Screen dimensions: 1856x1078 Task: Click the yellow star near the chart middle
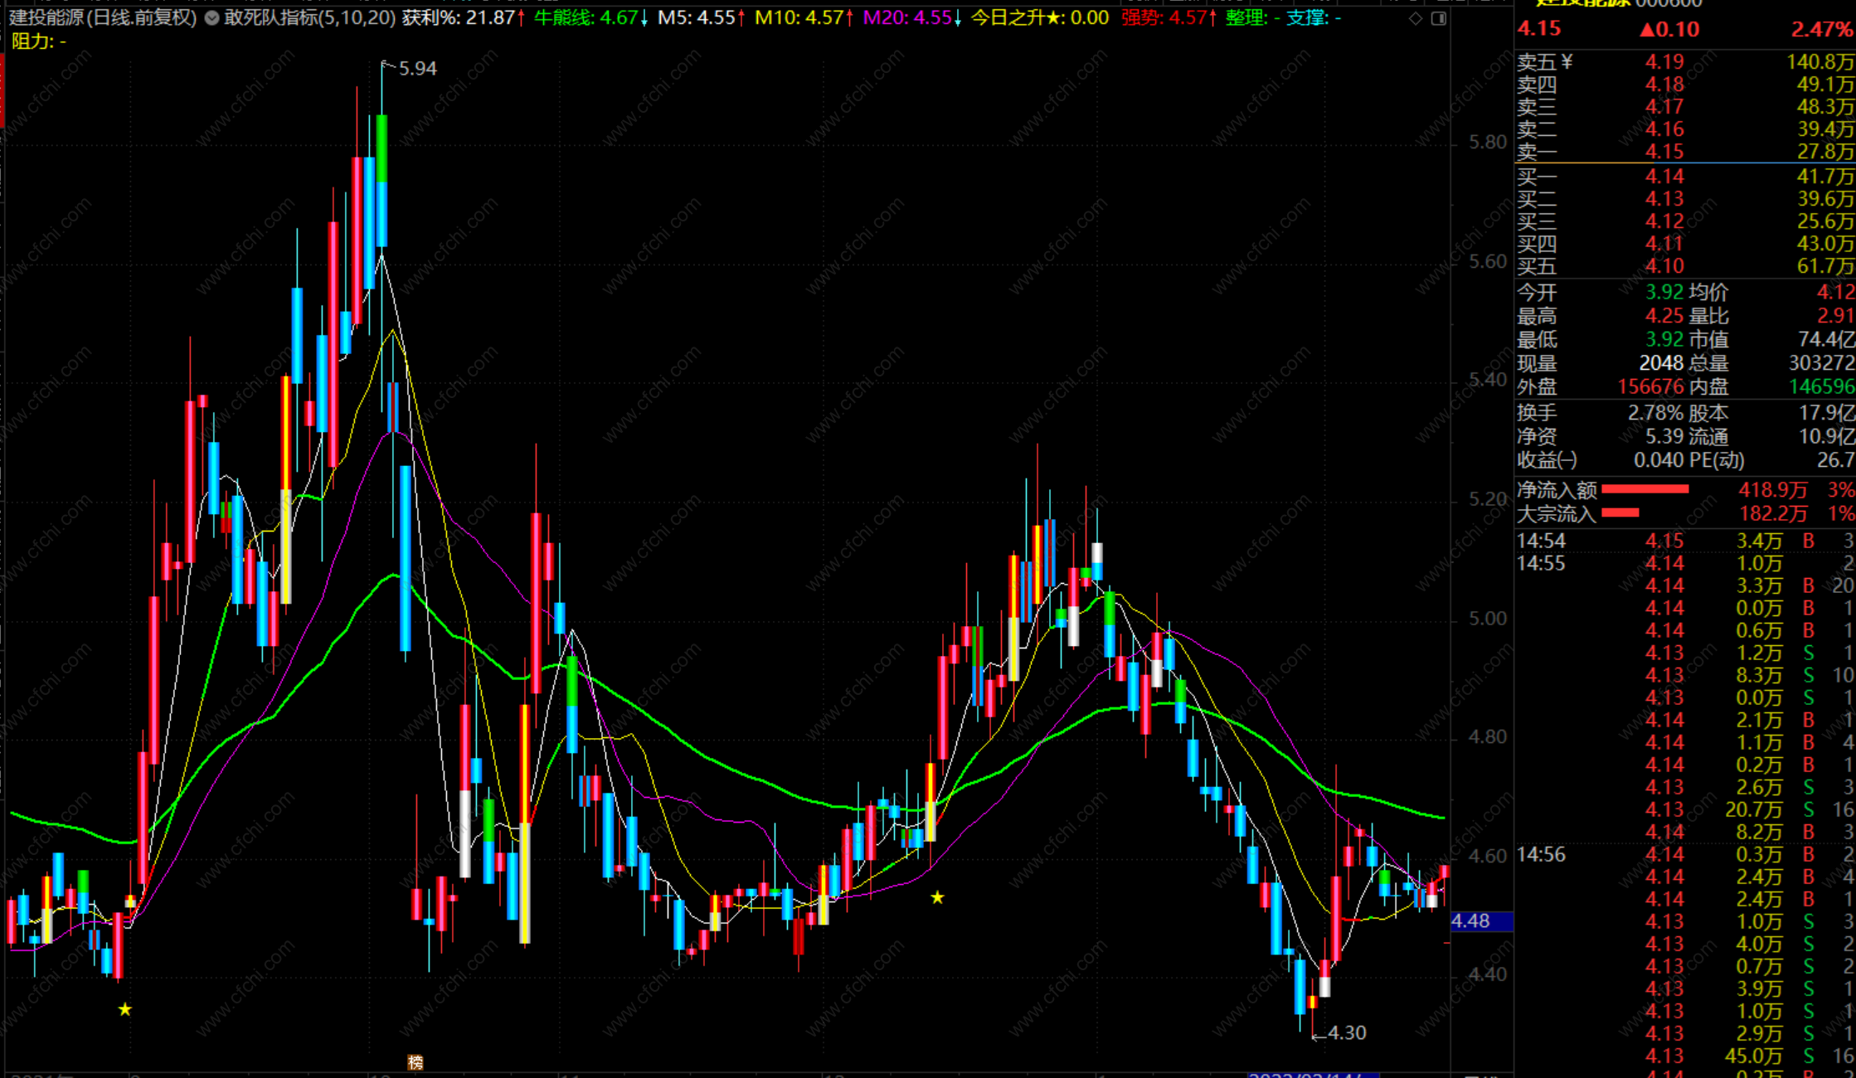click(x=937, y=897)
